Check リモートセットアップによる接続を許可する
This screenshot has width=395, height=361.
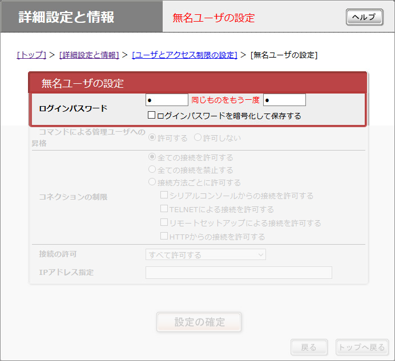164,222
